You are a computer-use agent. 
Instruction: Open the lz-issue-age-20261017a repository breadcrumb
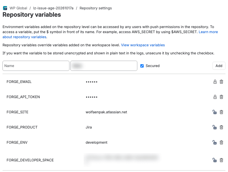pyautogui.click(x=53, y=8)
